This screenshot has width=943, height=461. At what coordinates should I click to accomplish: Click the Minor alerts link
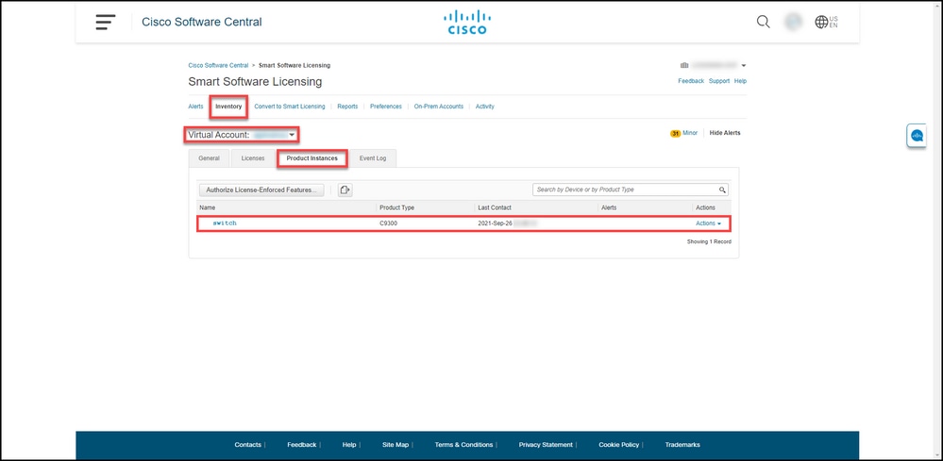[690, 133]
